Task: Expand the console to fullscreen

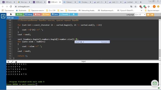Action: tap(12, 62)
